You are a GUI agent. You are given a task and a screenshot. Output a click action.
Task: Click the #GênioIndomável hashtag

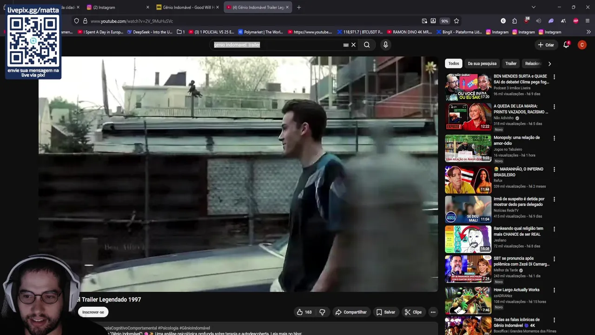tap(195, 328)
